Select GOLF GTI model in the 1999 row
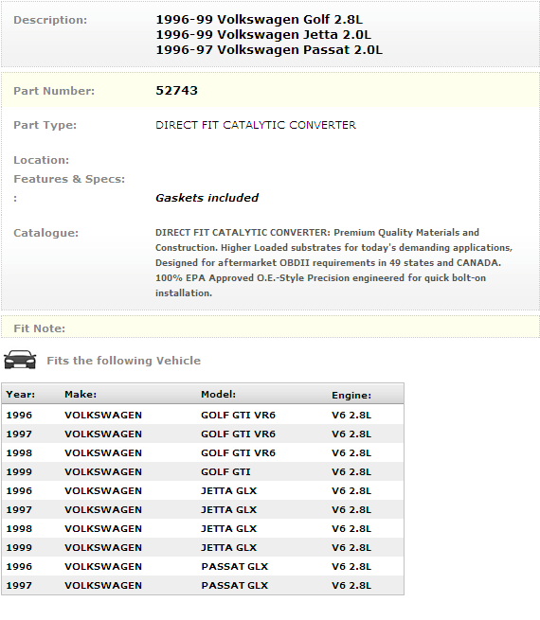Viewport: 540px width, 620px height. [225, 472]
